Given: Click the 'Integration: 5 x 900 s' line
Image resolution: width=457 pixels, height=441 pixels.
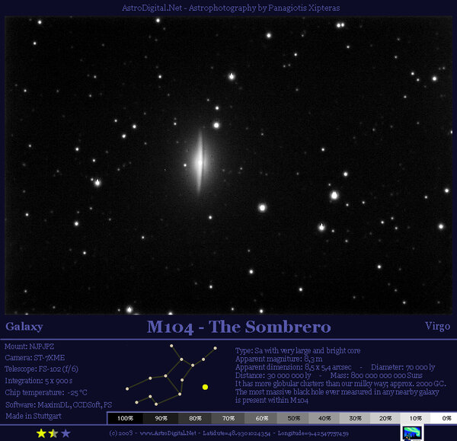Looking at the screenshot, I should point(39,381).
